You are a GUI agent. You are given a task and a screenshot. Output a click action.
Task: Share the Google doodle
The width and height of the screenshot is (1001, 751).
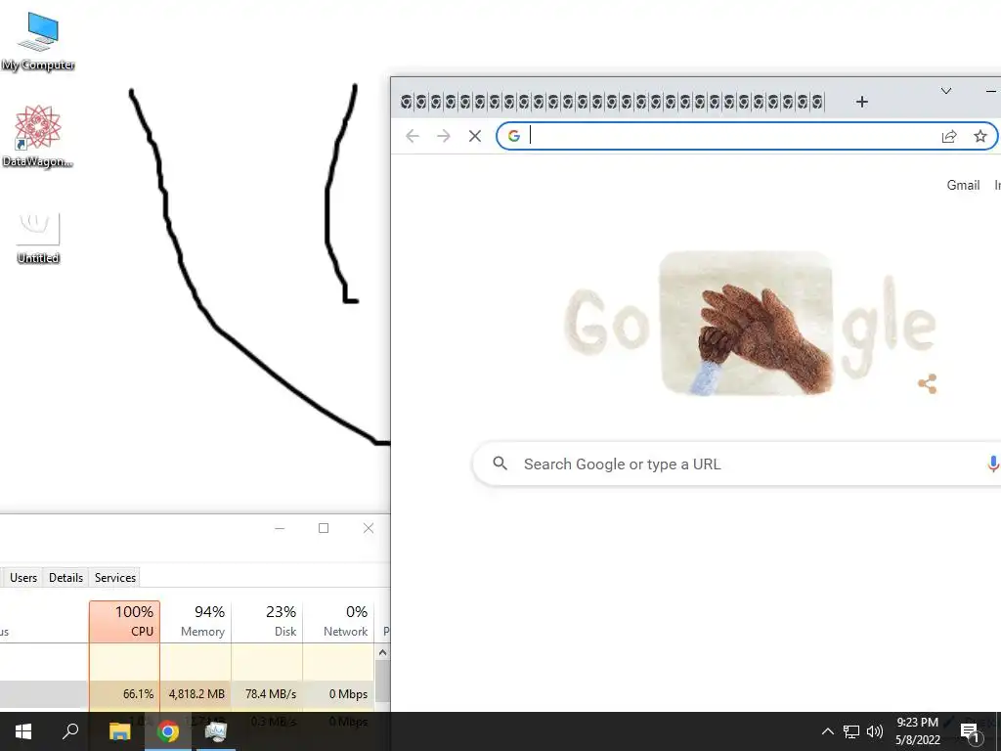coord(927,383)
